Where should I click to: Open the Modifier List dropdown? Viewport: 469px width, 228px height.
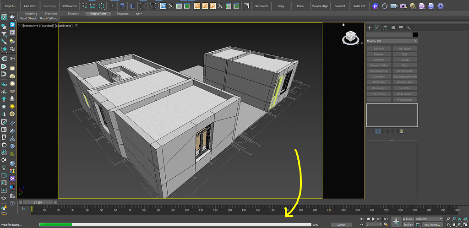(392, 41)
